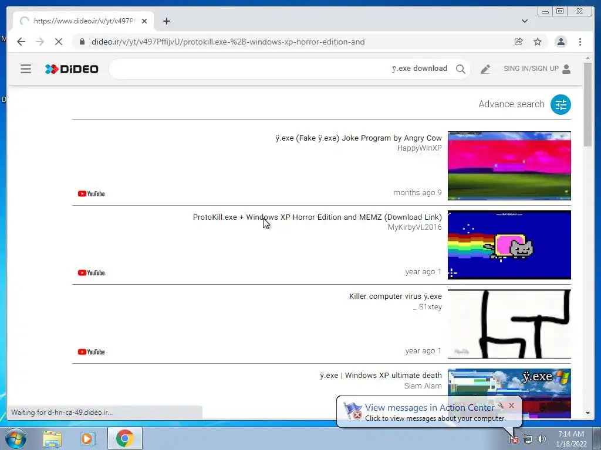Open the Chrome three-dot menu
The image size is (601, 450).
[580, 42]
